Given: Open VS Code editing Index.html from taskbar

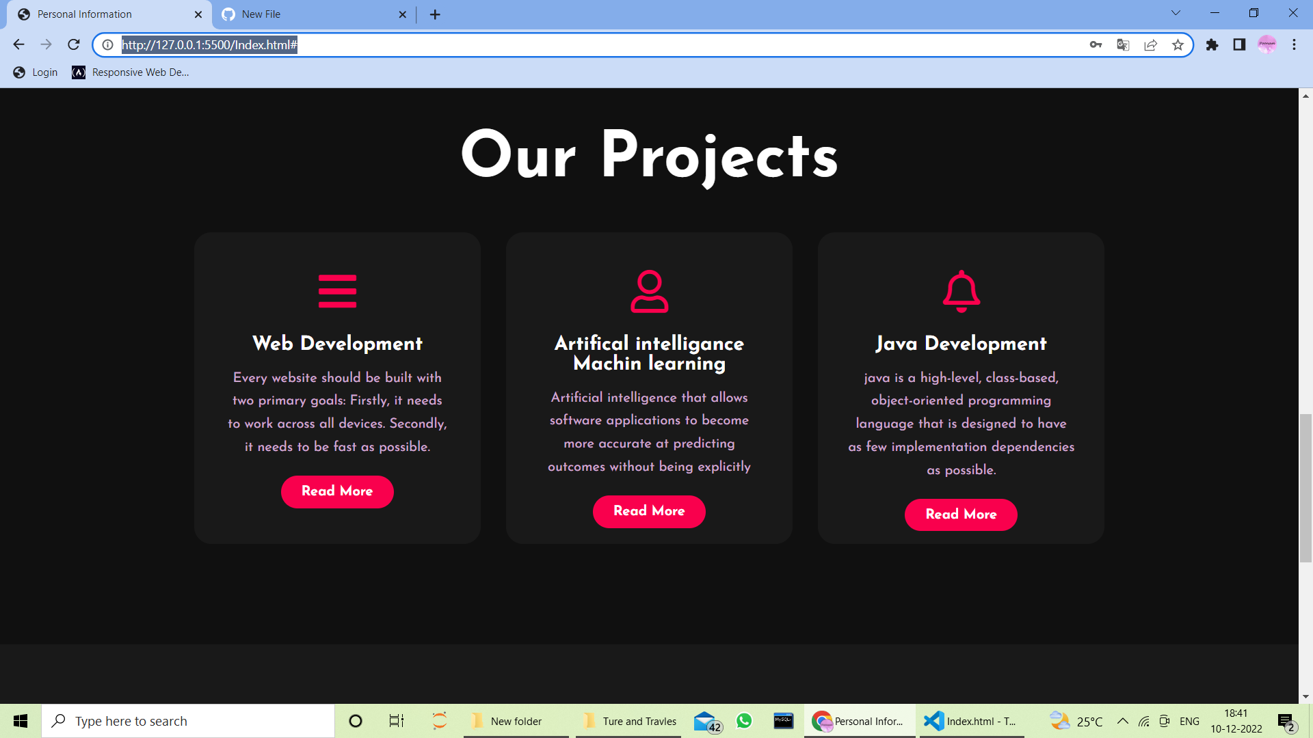Looking at the screenshot, I should point(971,720).
